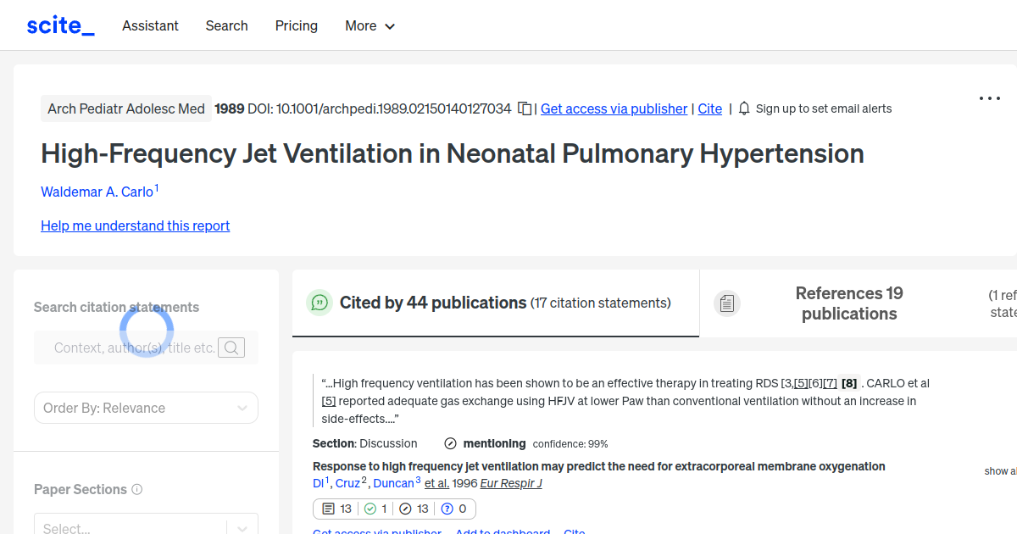Click the scite logo to go home
The height and width of the screenshot is (534, 1017).
(60, 25)
